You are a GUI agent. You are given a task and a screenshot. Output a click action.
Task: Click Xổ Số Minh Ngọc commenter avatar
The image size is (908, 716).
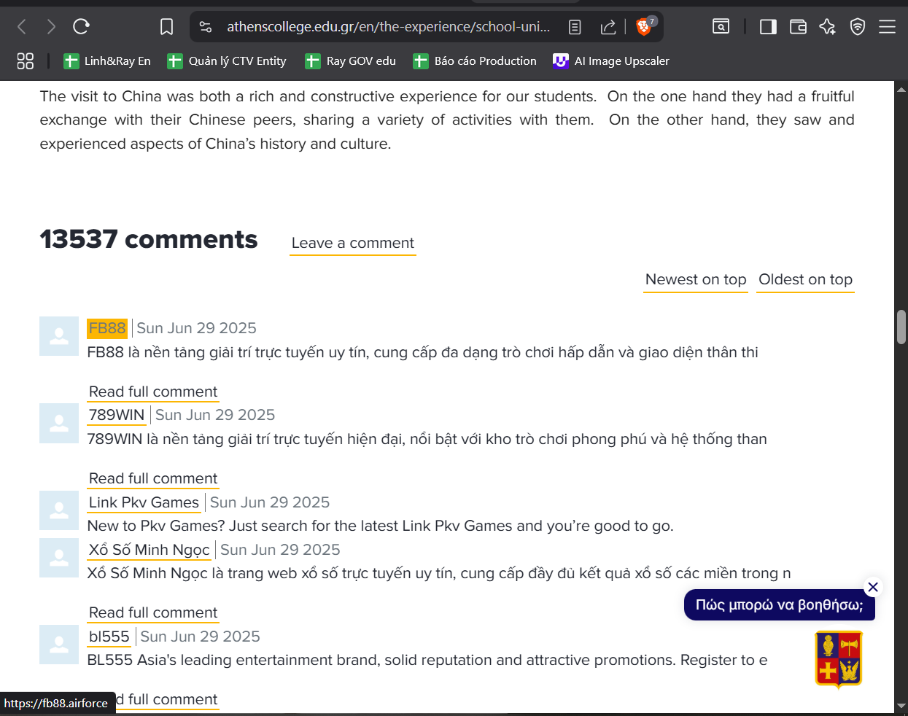tap(59, 558)
